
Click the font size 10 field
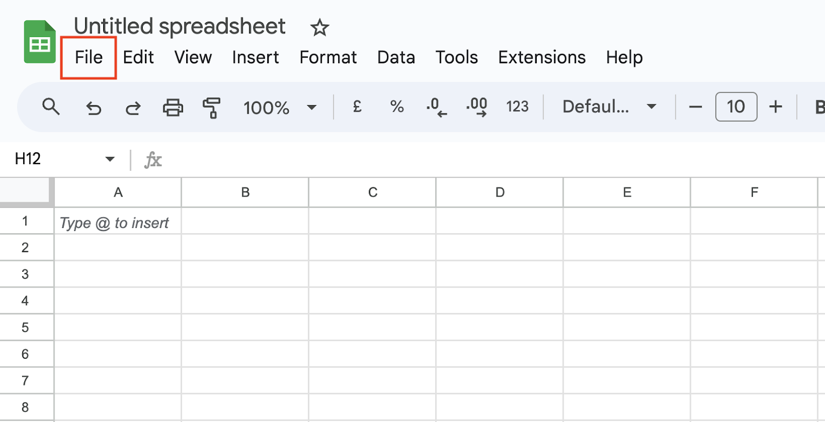point(736,107)
